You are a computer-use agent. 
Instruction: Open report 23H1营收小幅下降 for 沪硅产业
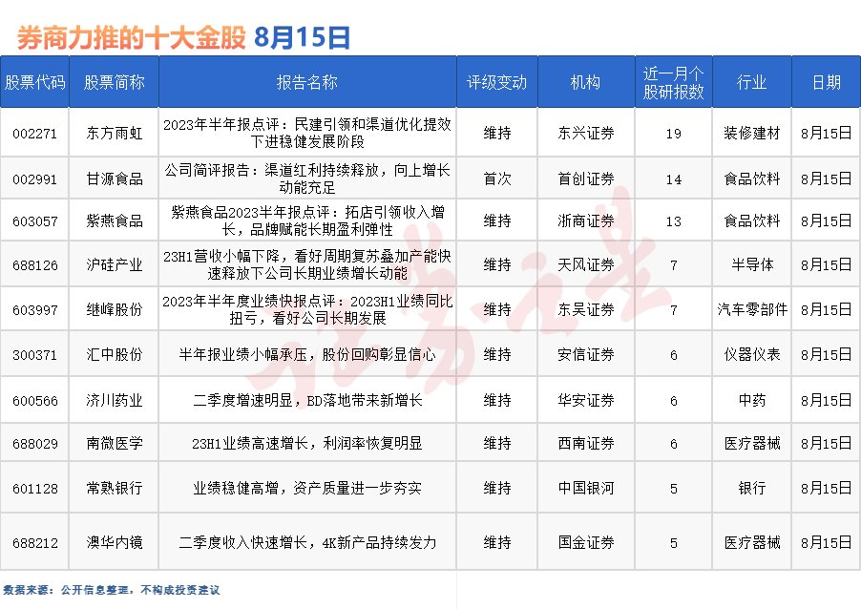point(307,264)
